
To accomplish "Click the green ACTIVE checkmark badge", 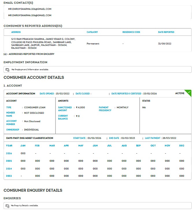I will [x=189, y=92].
